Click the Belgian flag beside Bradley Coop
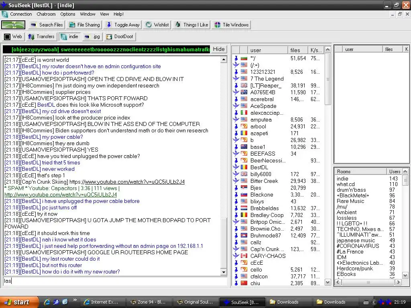 click(244, 215)
